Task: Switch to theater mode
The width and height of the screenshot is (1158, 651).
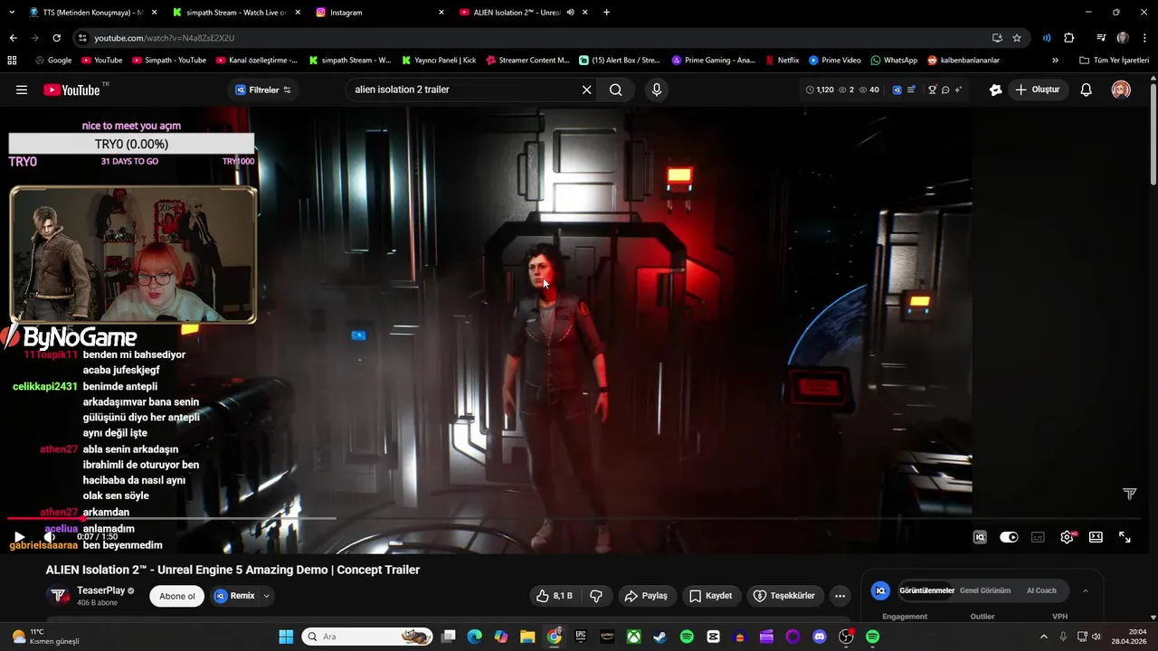Action: 1096,537
